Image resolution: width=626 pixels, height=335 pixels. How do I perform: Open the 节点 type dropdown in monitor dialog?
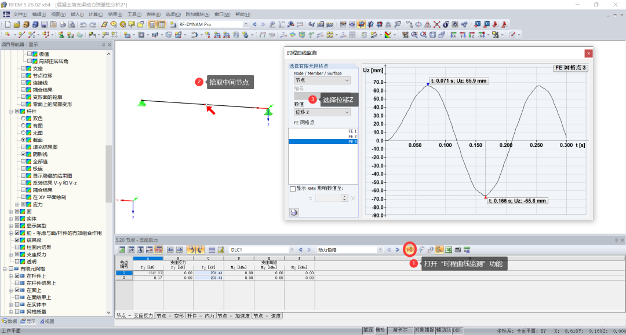pyautogui.click(x=322, y=80)
